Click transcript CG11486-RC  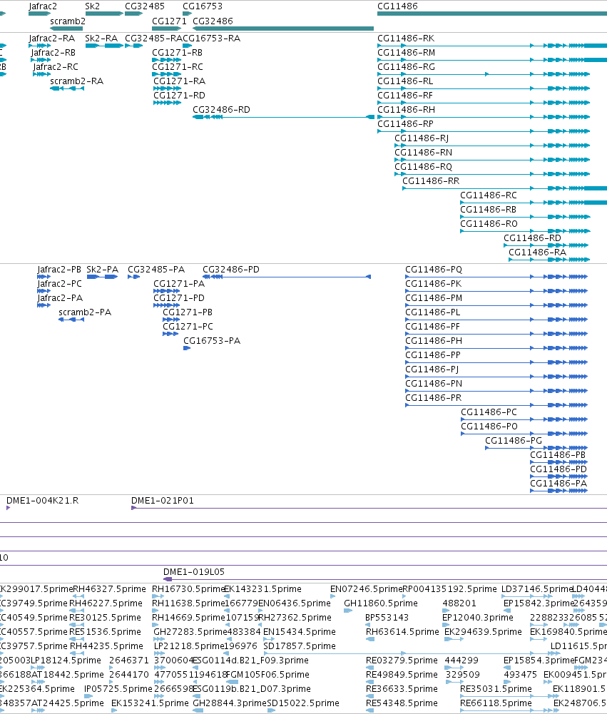tap(534, 202)
